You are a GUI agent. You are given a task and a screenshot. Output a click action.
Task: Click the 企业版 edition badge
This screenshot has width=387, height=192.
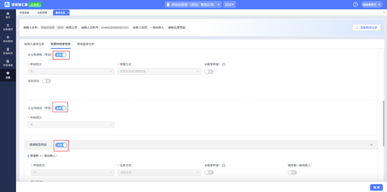(35, 4)
